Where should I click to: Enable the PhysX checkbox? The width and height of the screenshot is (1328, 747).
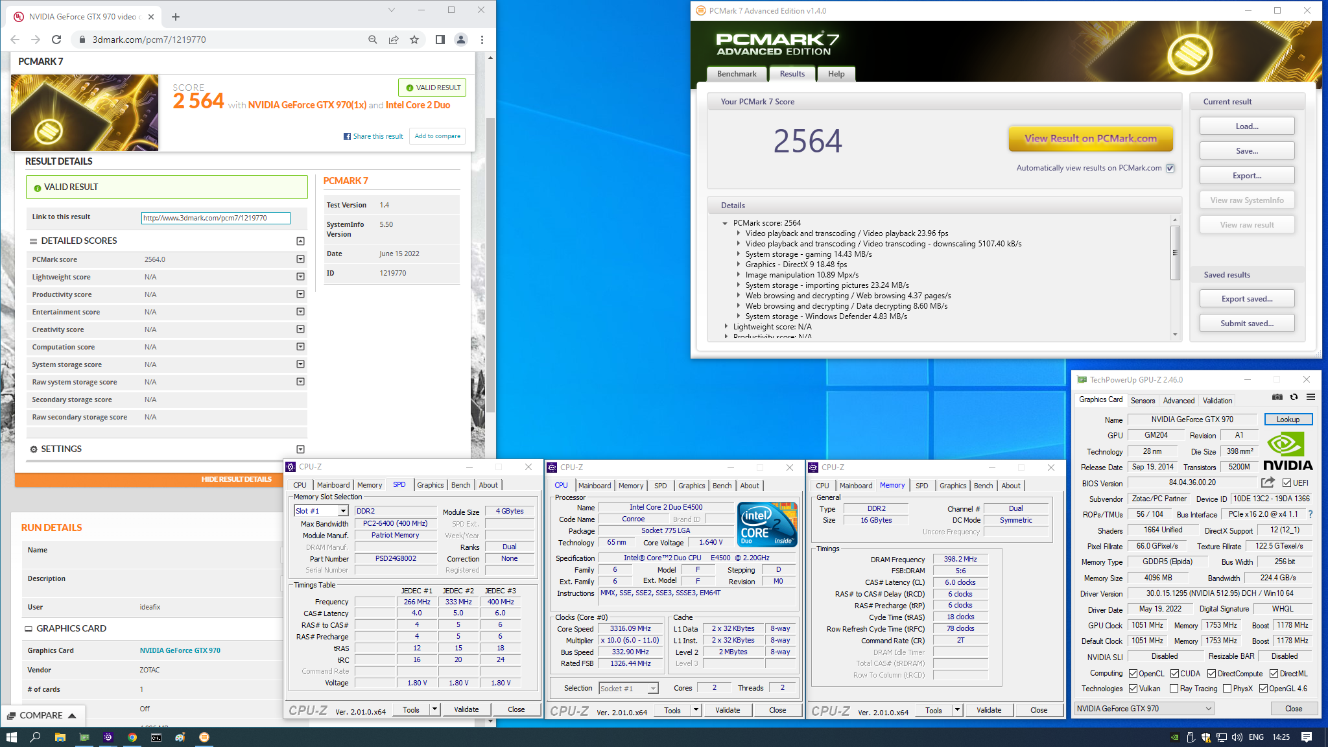1227,689
